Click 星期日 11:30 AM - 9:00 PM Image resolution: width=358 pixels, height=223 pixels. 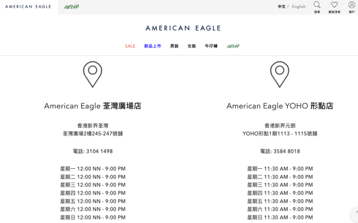(280, 217)
